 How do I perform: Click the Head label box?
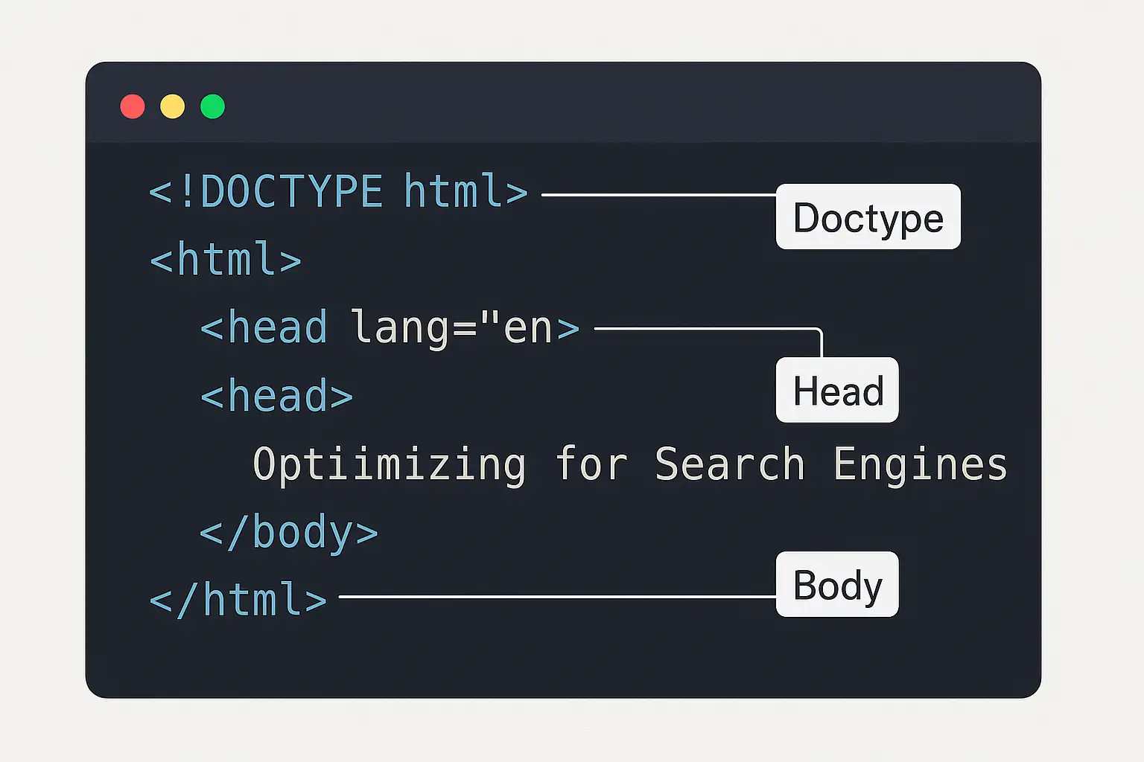[x=837, y=390]
